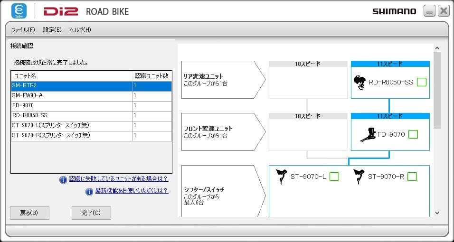The image size is (454, 242).
Task: Click the リア変速ユニット group label
Action: 204,76
